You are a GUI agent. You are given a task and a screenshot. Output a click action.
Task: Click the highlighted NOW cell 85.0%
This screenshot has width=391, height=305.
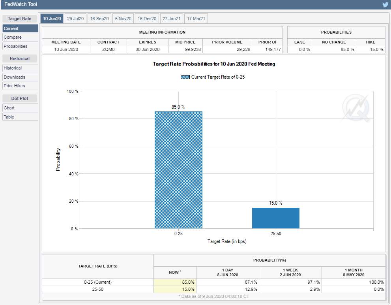pyautogui.click(x=175, y=282)
